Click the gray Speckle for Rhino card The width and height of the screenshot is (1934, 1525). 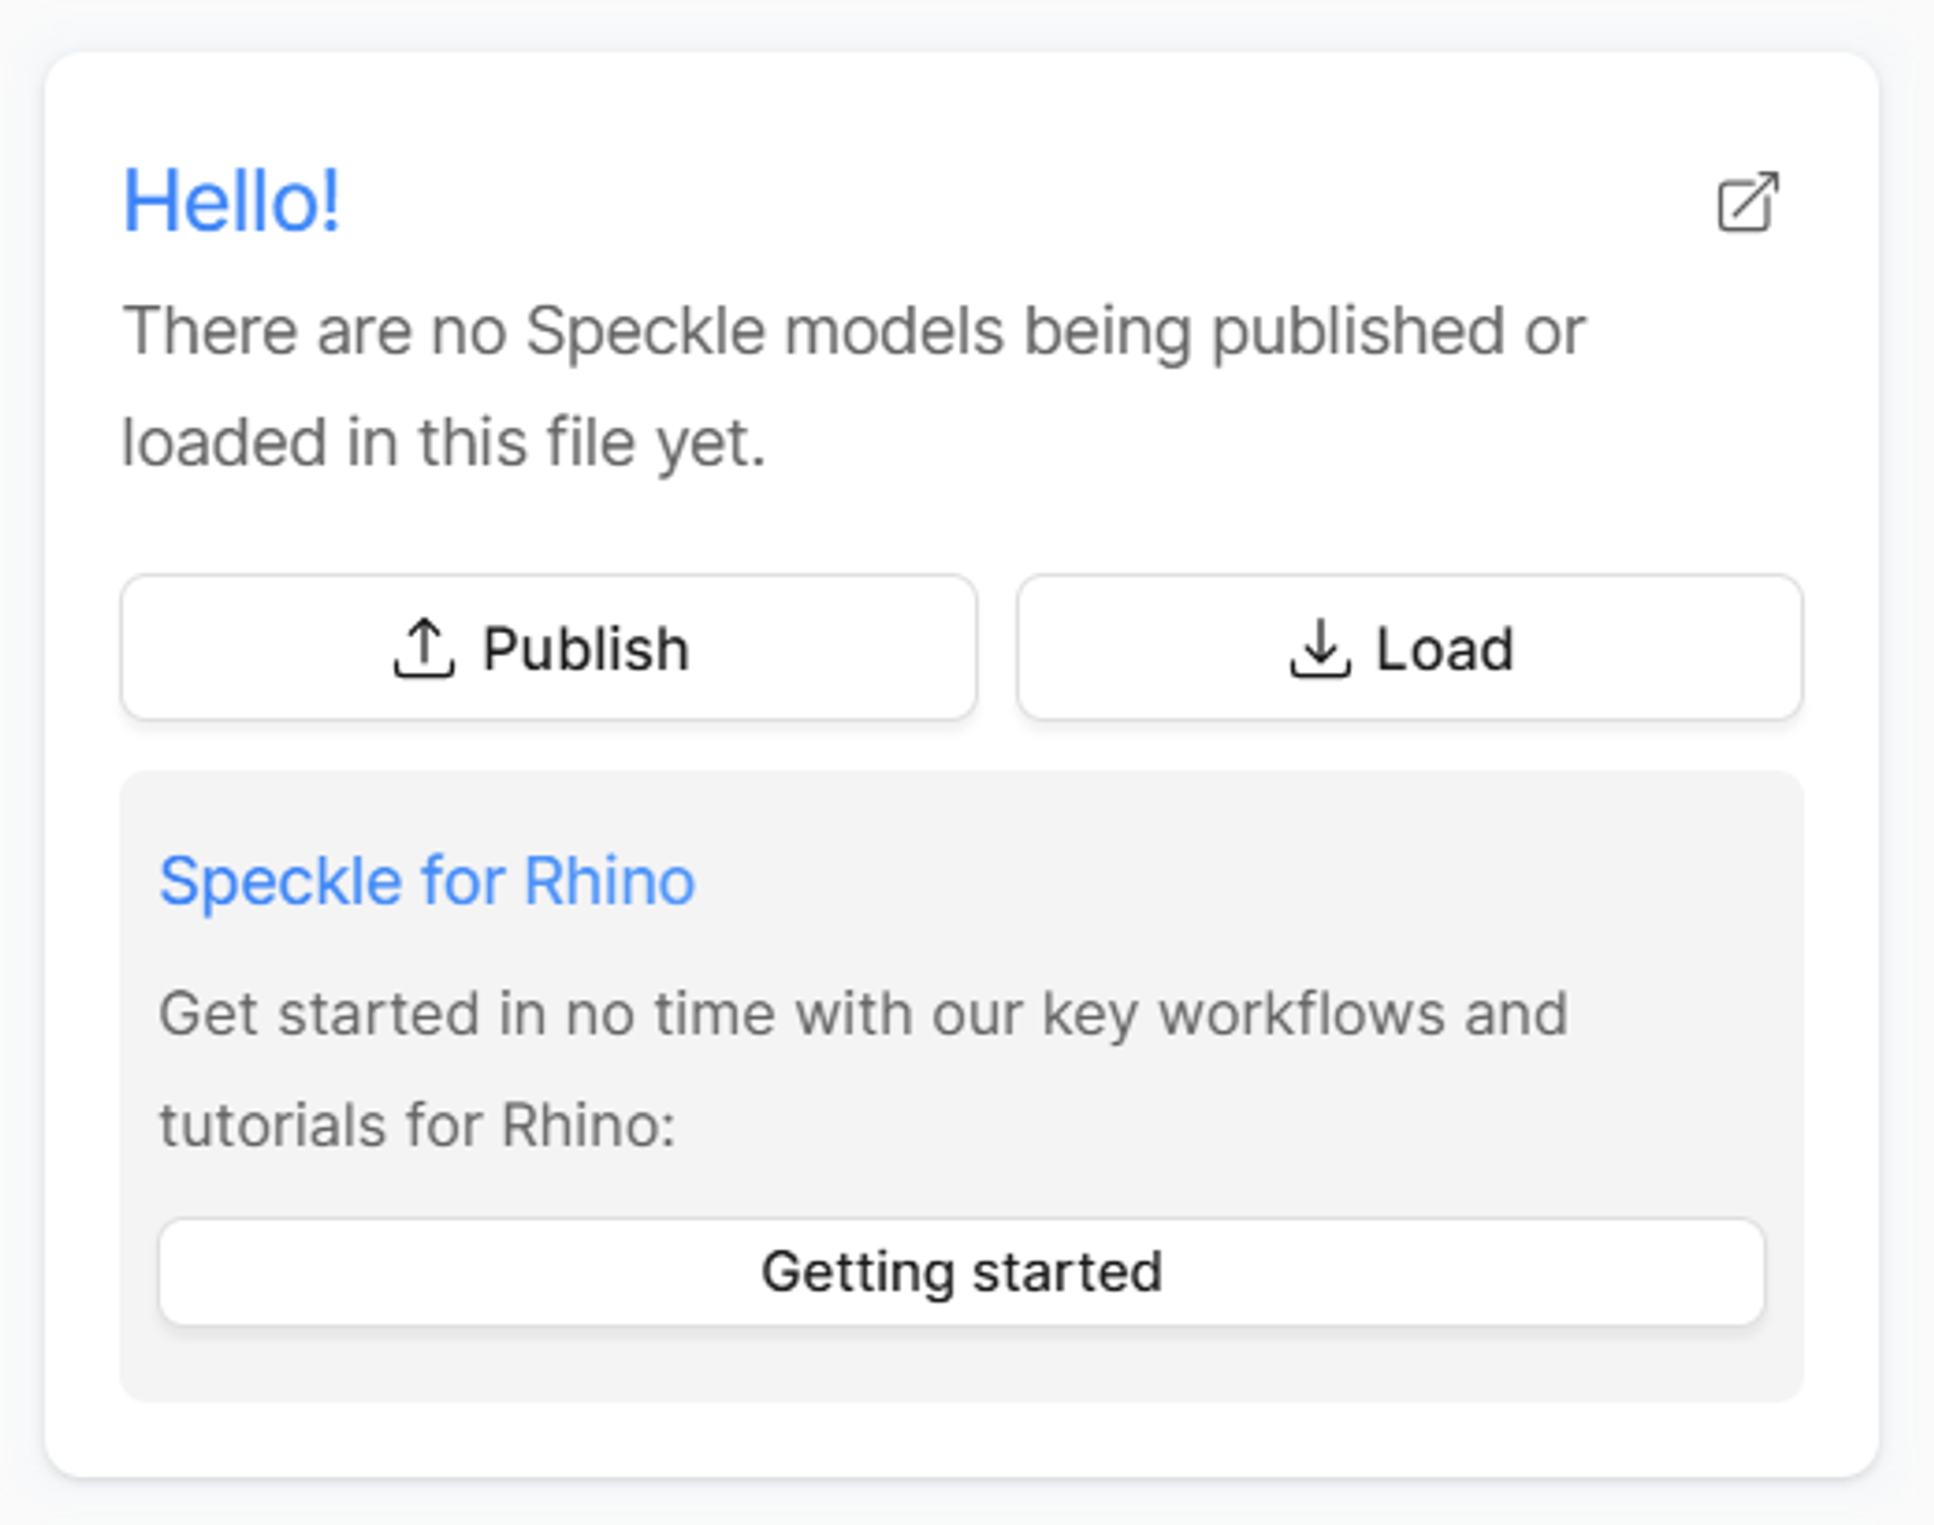point(961,1086)
